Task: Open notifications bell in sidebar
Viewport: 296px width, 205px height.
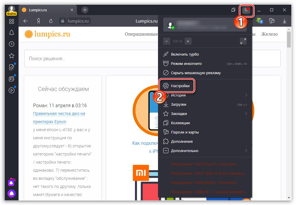Action: click(12, 32)
